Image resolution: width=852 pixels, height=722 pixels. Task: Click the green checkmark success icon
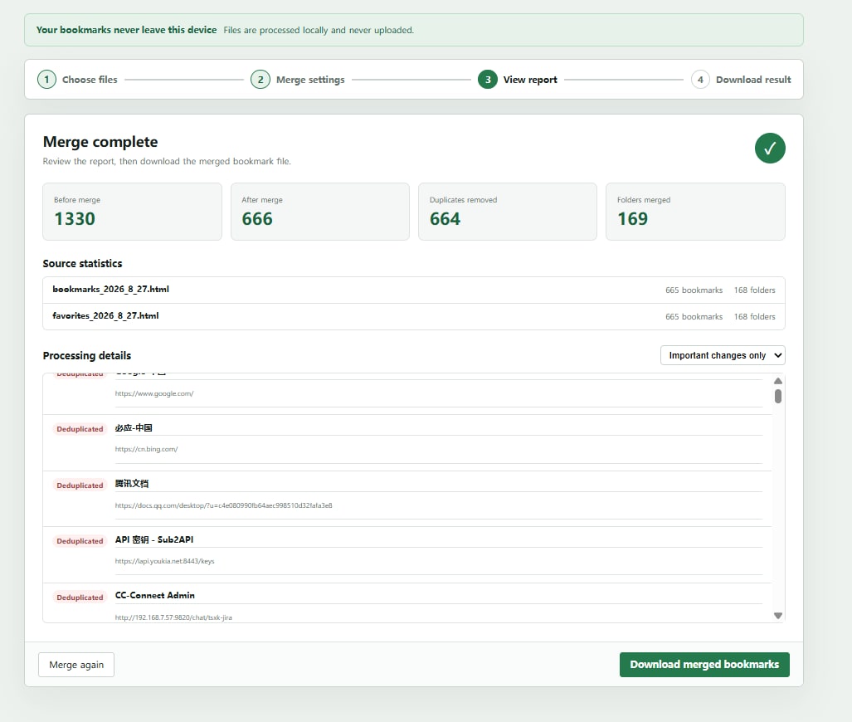pyautogui.click(x=770, y=148)
